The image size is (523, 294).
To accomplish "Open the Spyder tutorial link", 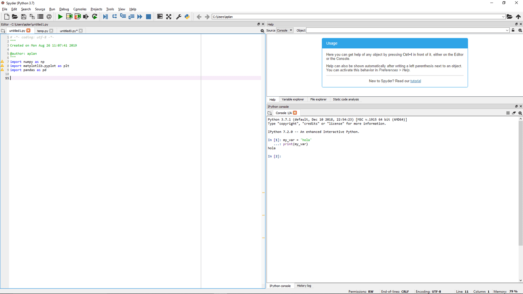I will 415,81.
